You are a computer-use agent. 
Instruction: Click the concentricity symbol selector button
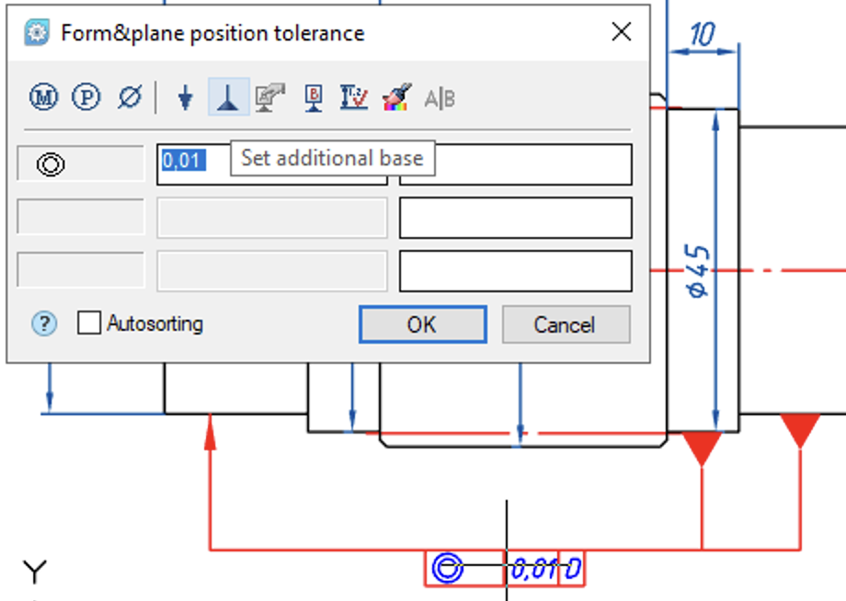81,164
